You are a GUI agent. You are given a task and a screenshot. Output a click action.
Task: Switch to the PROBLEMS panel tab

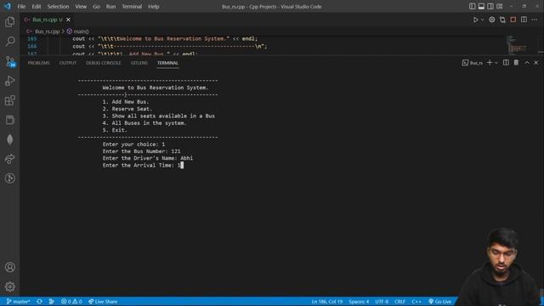[x=39, y=63]
